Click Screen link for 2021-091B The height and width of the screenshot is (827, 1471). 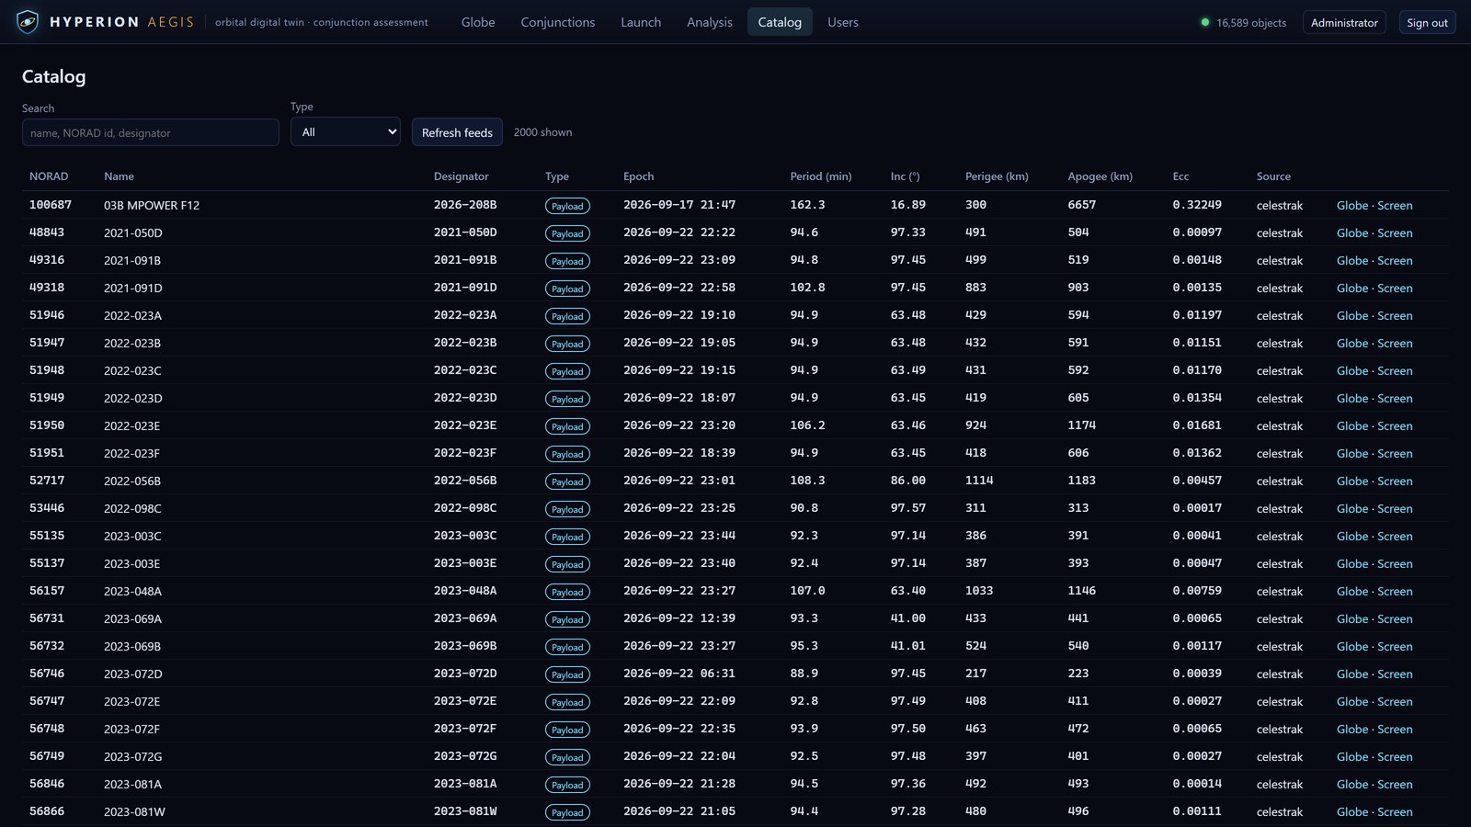point(1395,260)
